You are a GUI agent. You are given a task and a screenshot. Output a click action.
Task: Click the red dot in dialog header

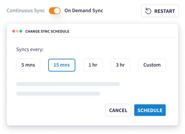14,31
